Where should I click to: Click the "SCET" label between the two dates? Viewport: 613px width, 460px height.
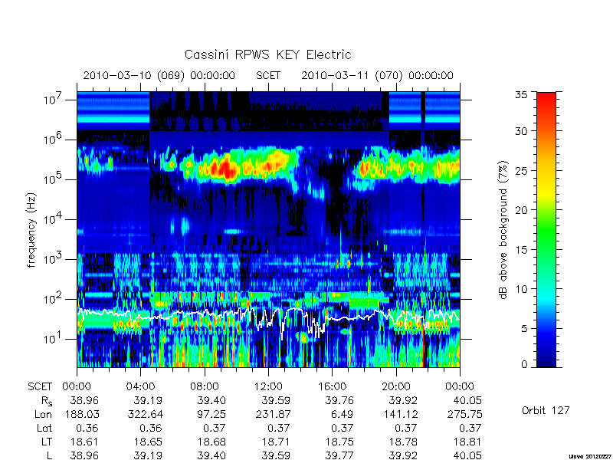pos(268,75)
